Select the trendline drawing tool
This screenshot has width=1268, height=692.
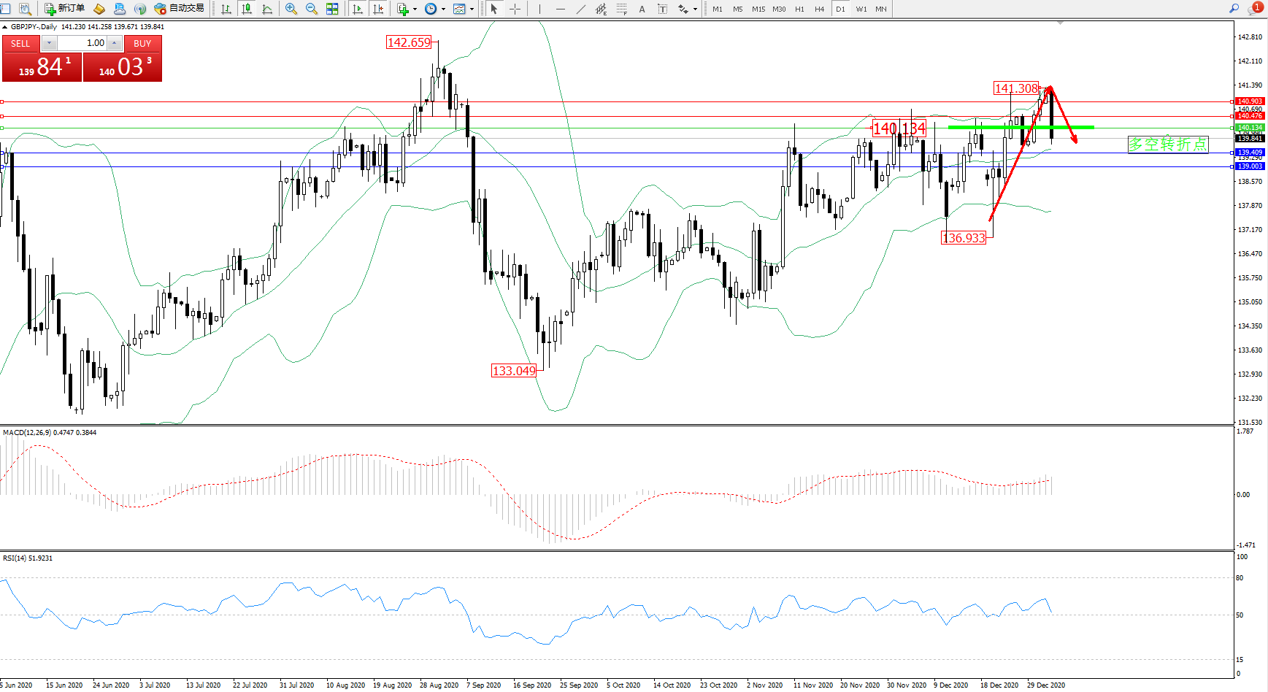(x=580, y=9)
